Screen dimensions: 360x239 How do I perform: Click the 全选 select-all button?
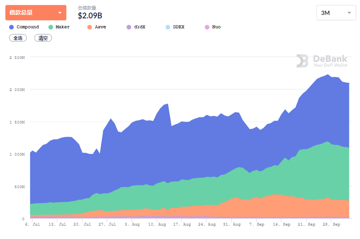point(18,38)
